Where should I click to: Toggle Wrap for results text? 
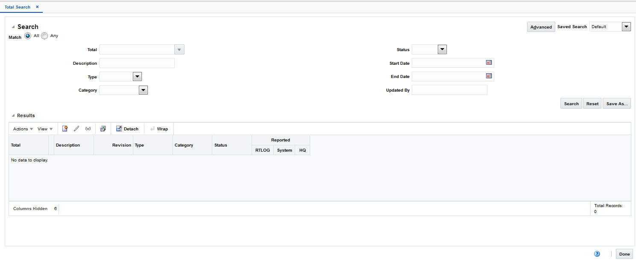(x=158, y=128)
